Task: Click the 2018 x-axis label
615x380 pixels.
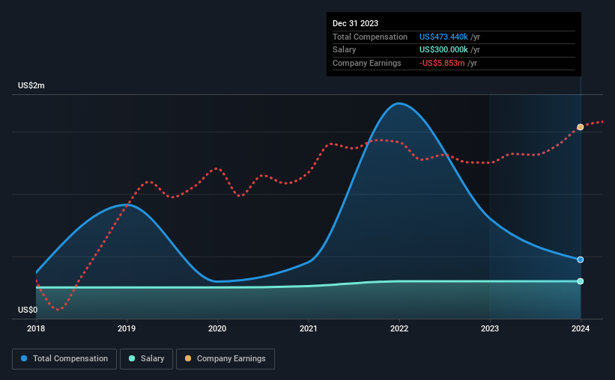Action: pos(36,328)
